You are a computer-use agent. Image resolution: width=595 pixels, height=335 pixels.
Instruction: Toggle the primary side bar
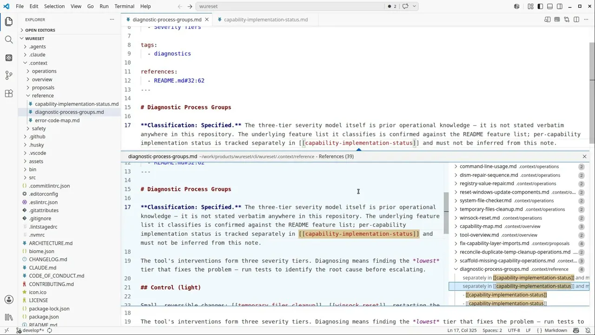tap(540, 6)
